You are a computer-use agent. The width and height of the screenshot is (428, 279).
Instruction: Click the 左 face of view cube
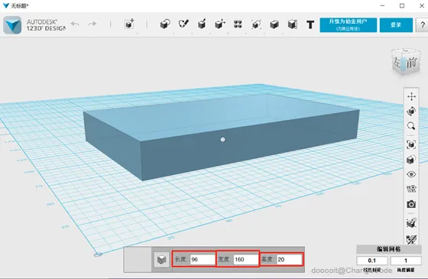(x=397, y=62)
